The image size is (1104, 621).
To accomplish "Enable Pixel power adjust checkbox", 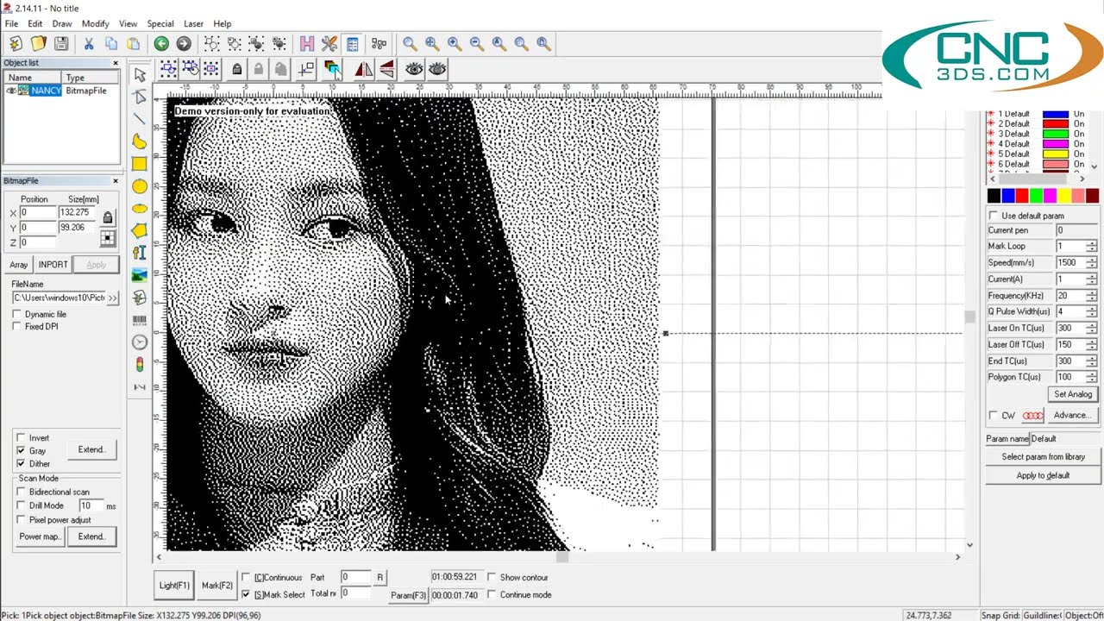I will pos(22,520).
